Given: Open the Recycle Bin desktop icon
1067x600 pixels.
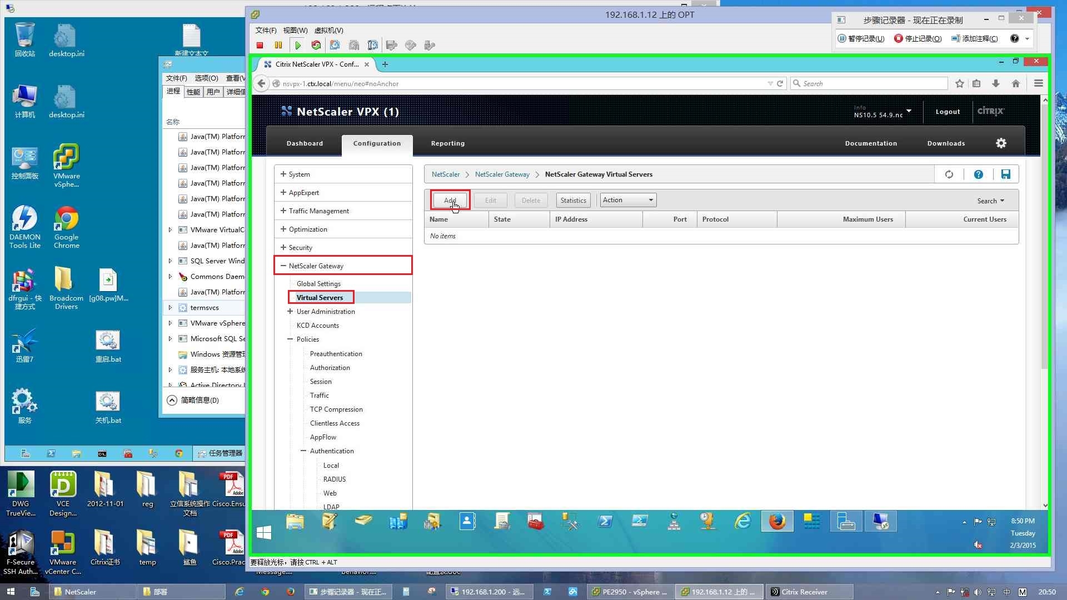Looking at the screenshot, I should click(24, 40).
